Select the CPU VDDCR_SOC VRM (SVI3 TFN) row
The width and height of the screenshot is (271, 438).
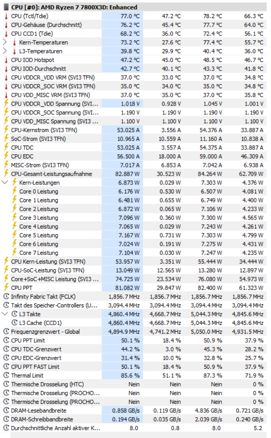[134, 86]
